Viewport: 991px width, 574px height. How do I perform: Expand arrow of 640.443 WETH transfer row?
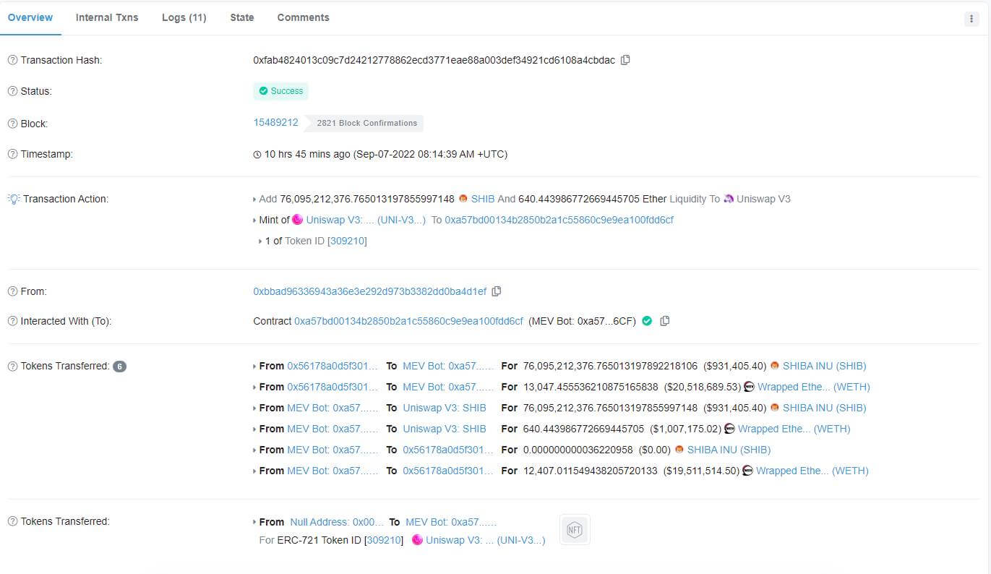click(x=254, y=429)
